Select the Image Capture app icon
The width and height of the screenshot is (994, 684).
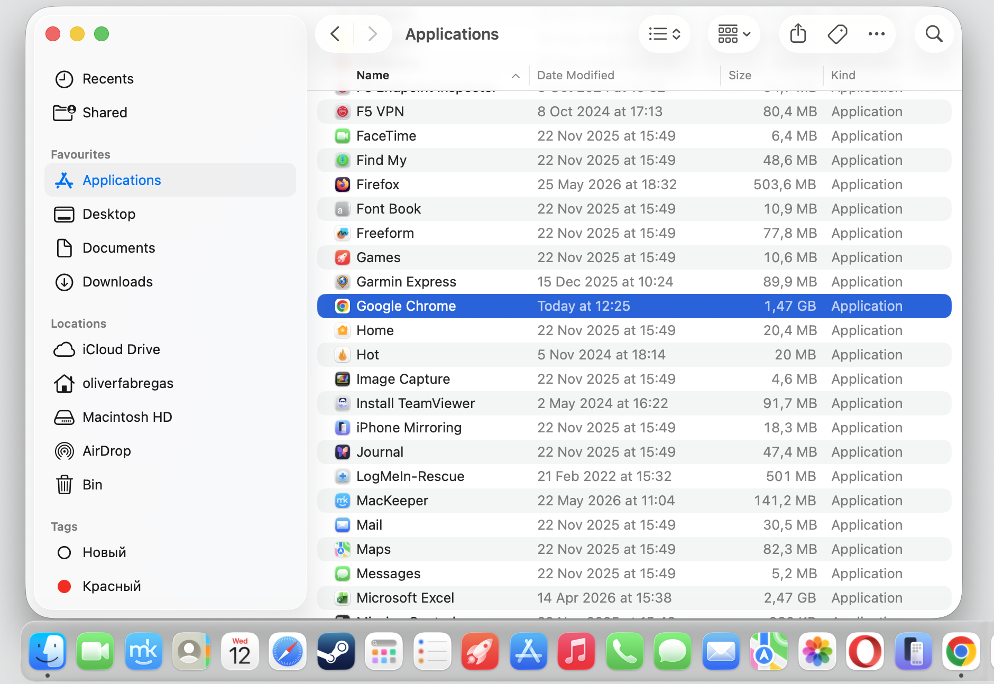(x=343, y=379)
